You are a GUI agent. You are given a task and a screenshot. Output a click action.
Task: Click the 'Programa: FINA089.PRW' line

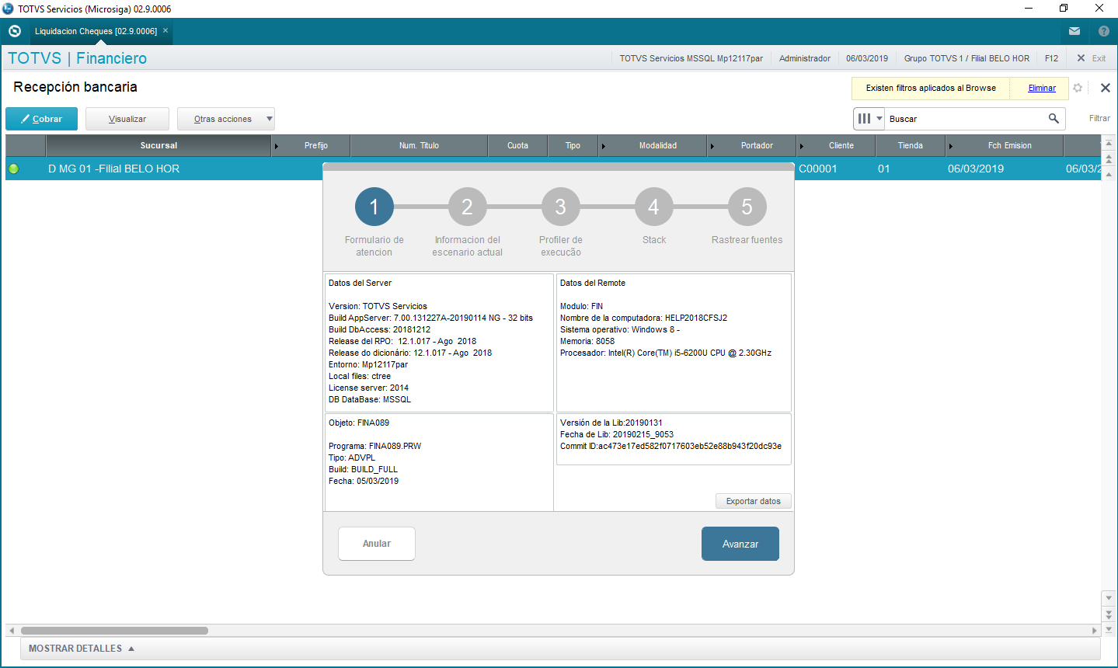pyautogui.click(x=375, y=446)
